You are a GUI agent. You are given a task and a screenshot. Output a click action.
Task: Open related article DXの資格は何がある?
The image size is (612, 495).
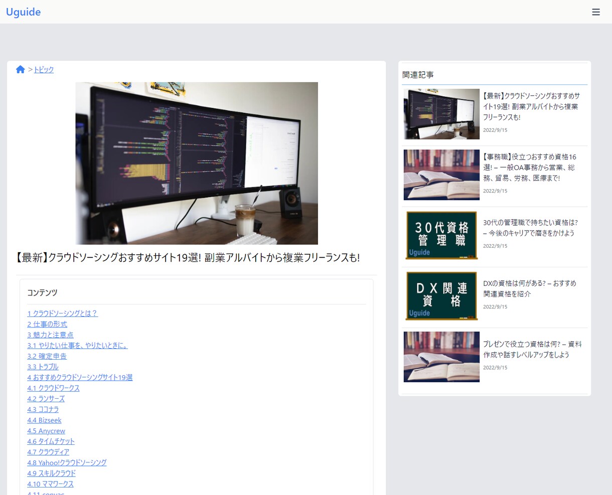tap(530, 288)
